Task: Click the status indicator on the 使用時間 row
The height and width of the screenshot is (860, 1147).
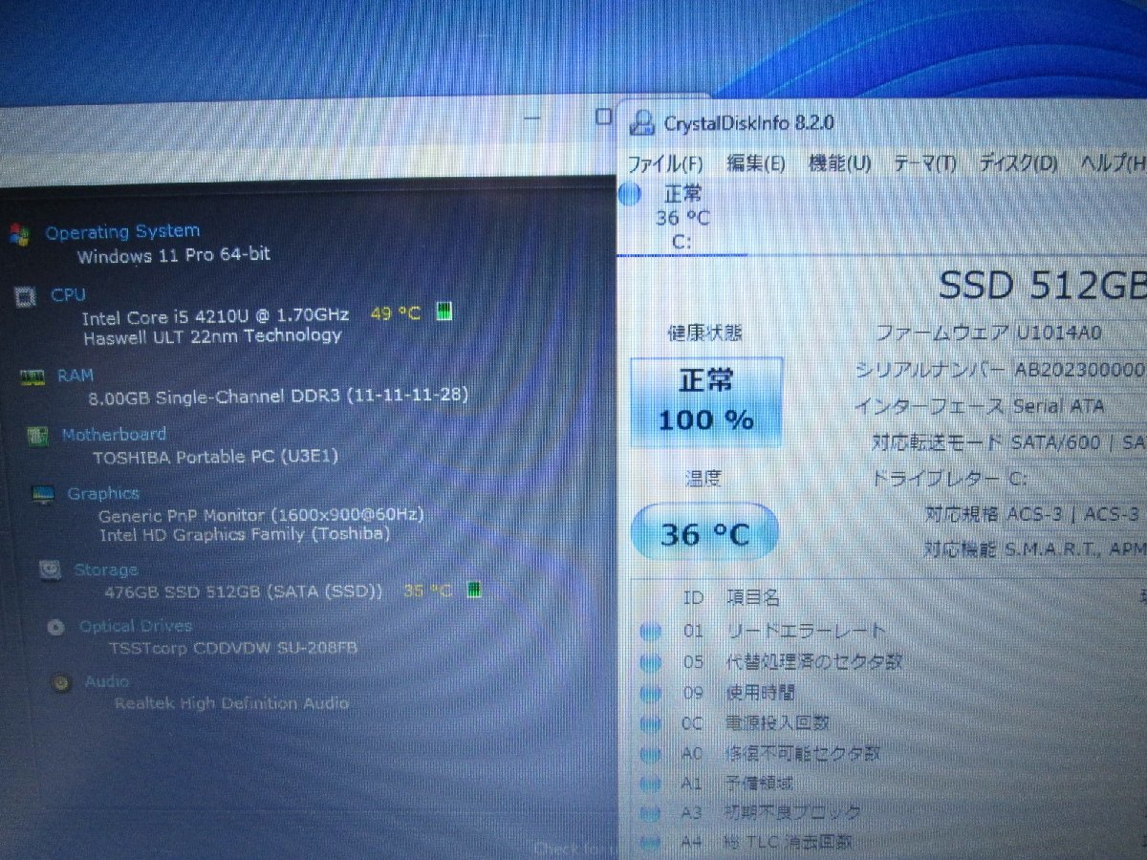Action: [651, 693]
